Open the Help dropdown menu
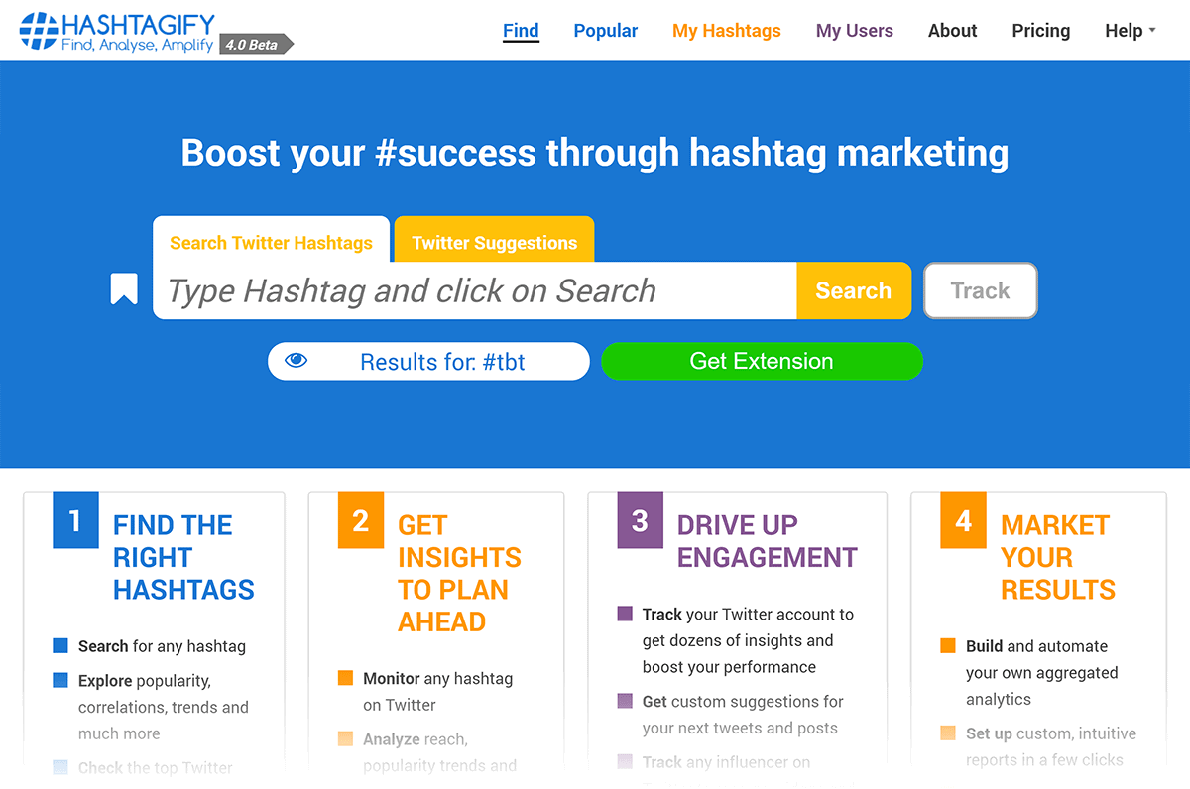 pos(1130,31)
